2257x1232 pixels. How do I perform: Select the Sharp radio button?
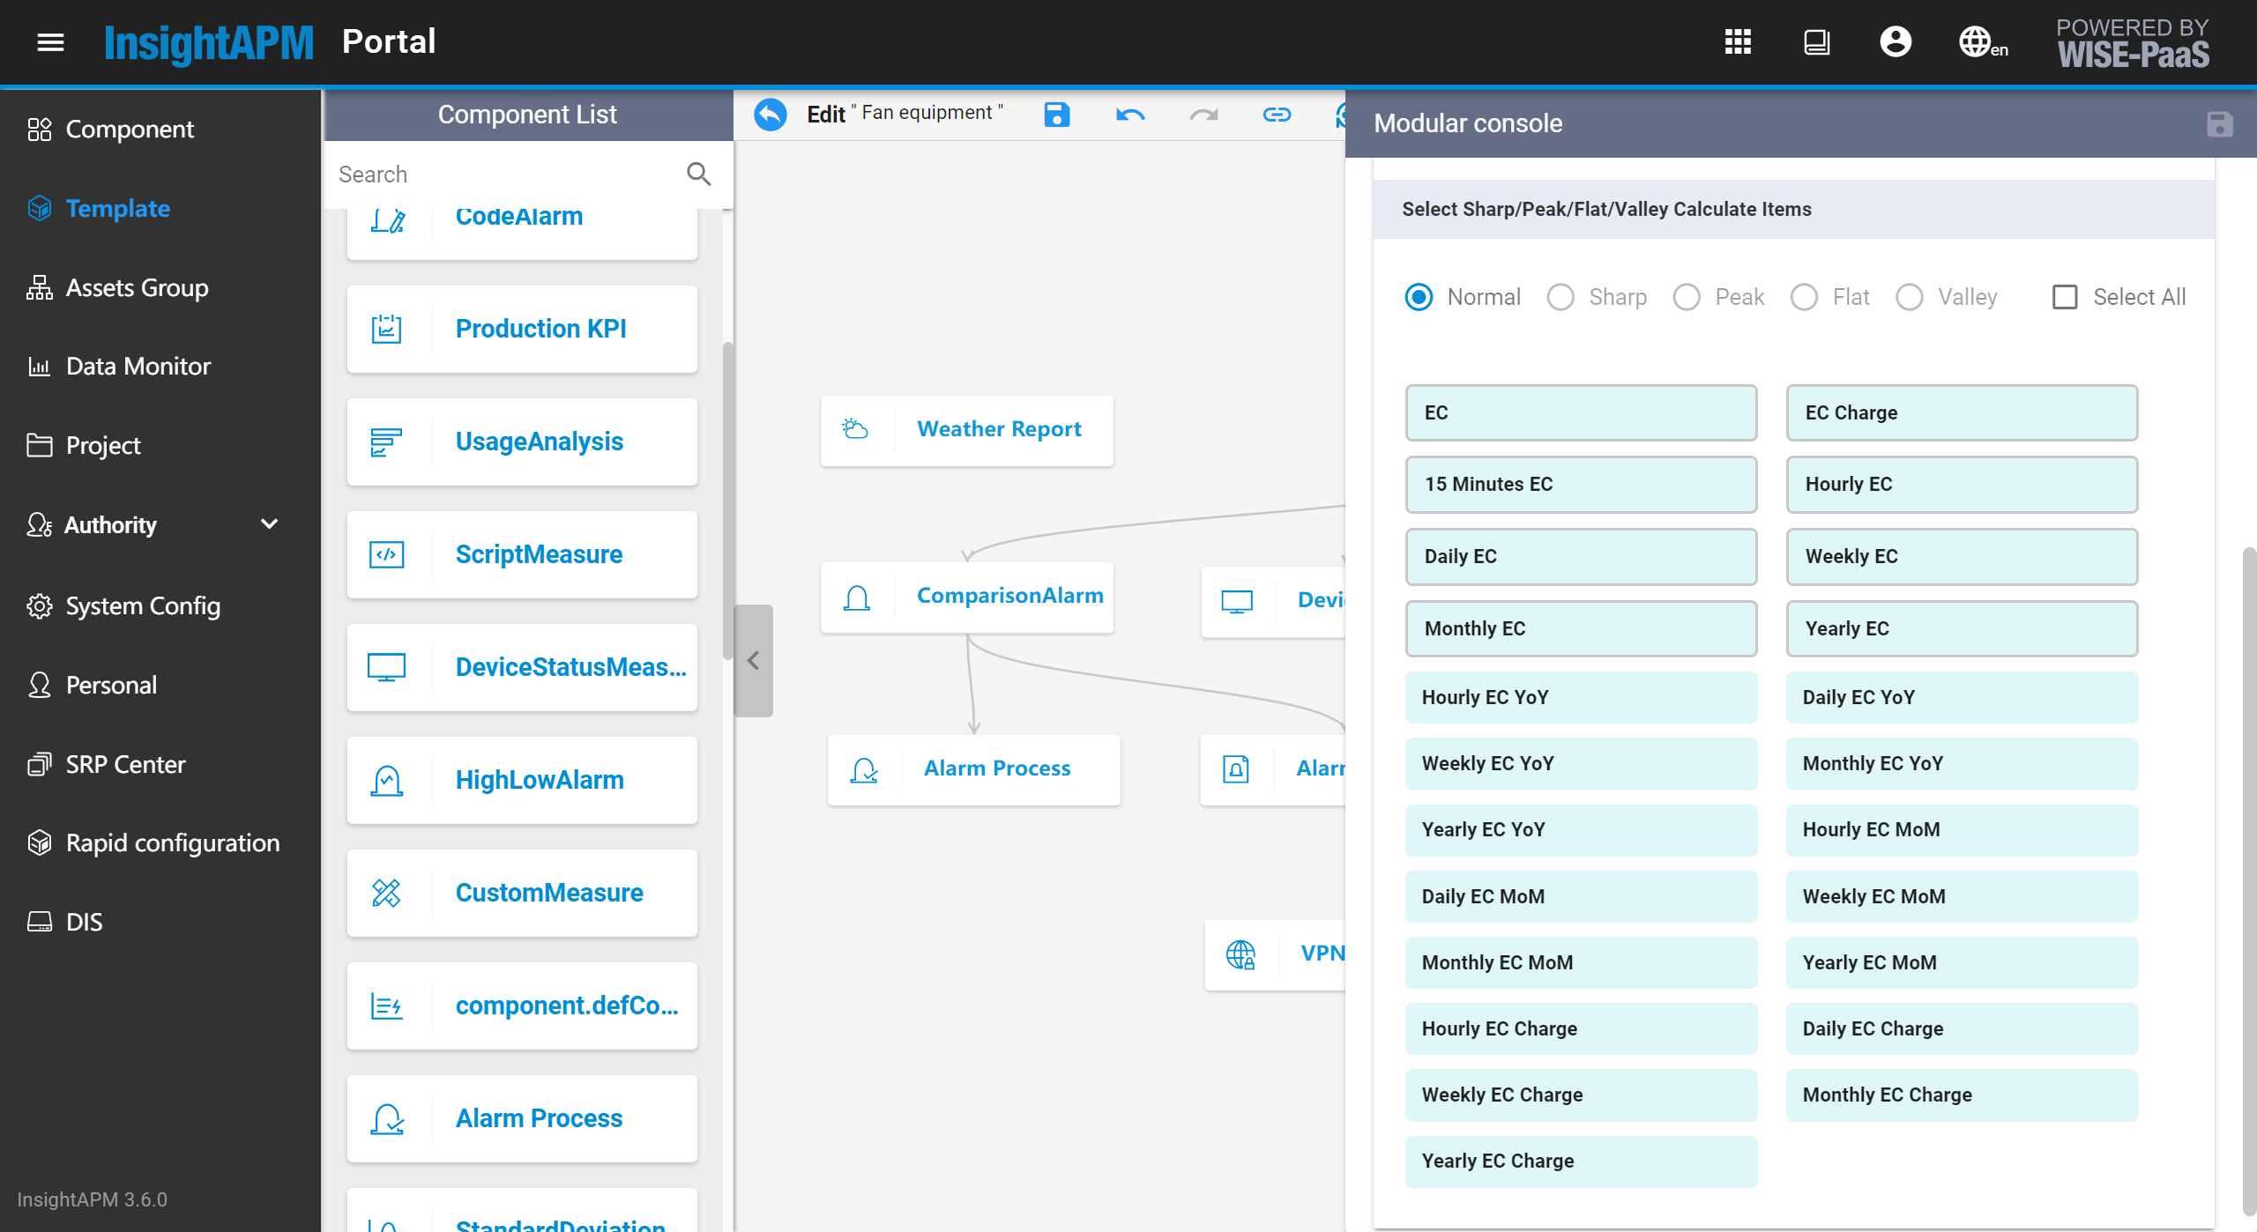coord(1559,296)
